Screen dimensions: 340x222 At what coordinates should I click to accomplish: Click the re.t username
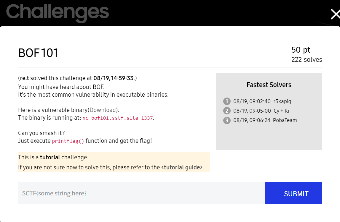point(25,78)
